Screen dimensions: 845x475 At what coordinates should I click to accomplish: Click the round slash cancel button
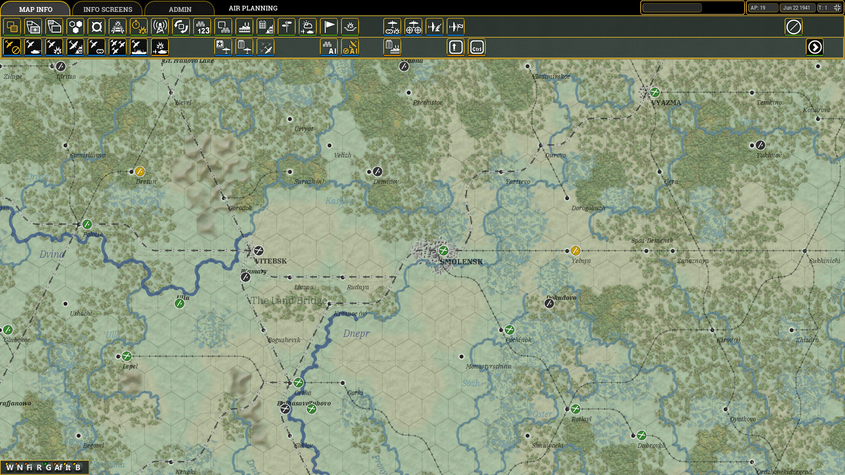pos(794,27)
